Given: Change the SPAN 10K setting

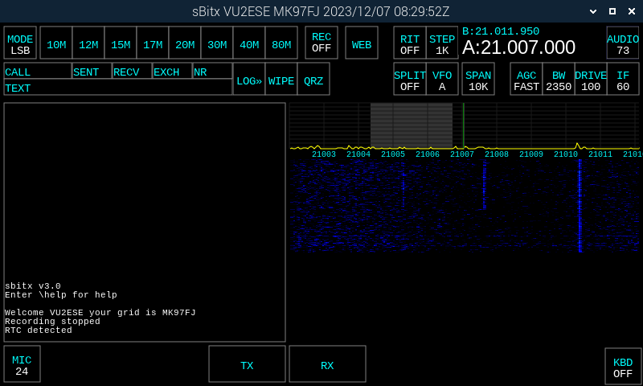Looking at the screenshot, I should point(478,79).
